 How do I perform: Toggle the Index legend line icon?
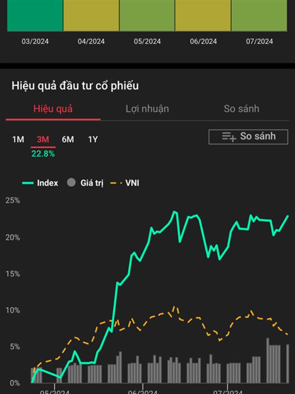28,183
